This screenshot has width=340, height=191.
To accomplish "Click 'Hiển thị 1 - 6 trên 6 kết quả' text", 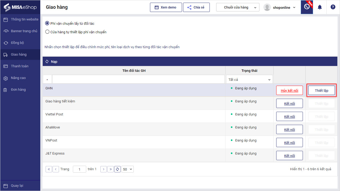I will [x=311, y=169].
